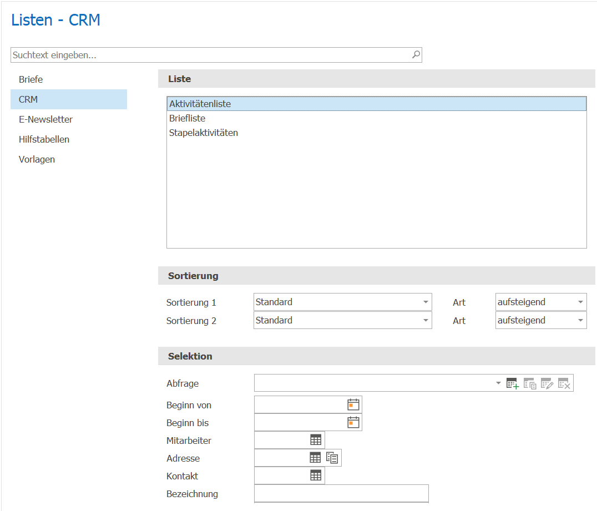Open the Adresse lookup table icon
Image resolution: width=597 pixels, height=511 pixels.
pyautogui.click(x=315, y=457)
